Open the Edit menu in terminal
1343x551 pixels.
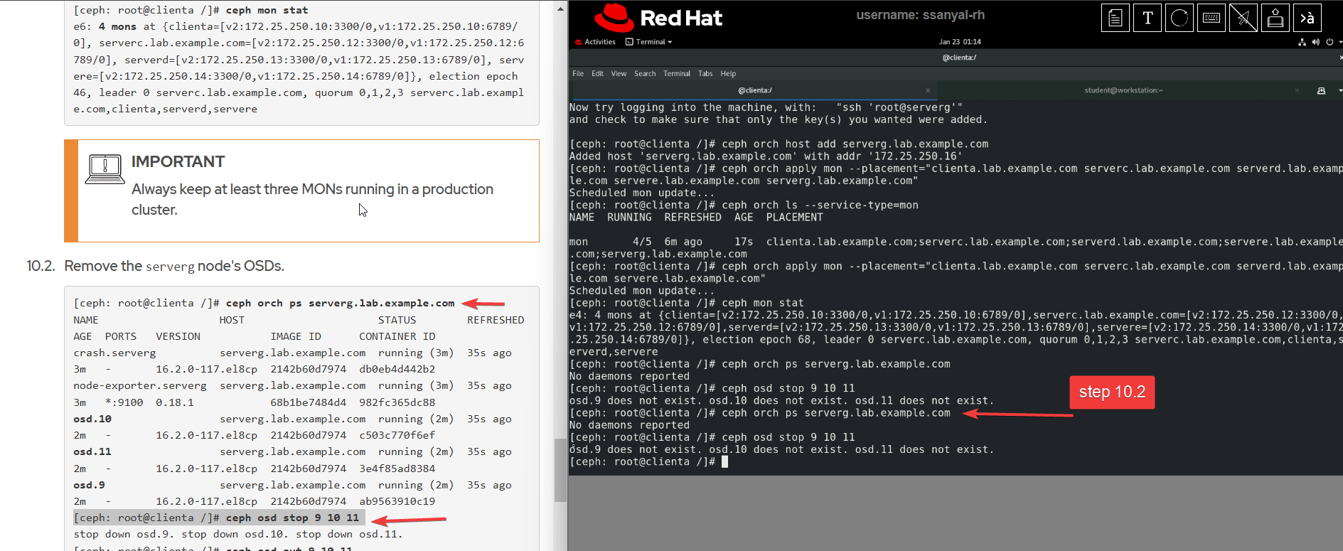coord(597,73)
